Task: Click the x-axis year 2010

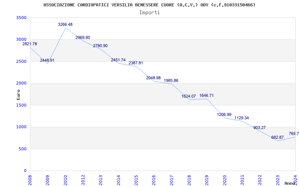Action: pos(65,180)
